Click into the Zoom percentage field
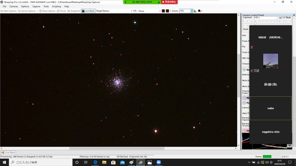Viewport: 296px width, 166px height. pyautogui.click(x=185, y=11)
